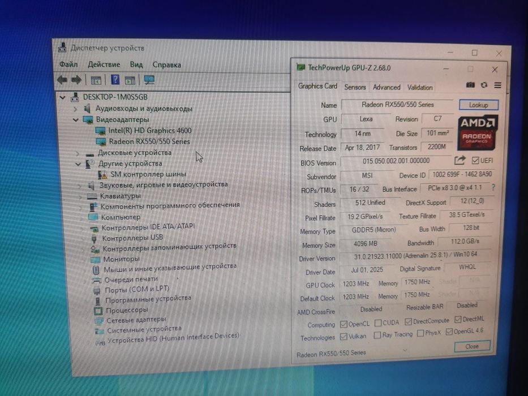This screenshot has height=396, width=528.
Task: Open the Вид menu
Action: coord(136,64)
